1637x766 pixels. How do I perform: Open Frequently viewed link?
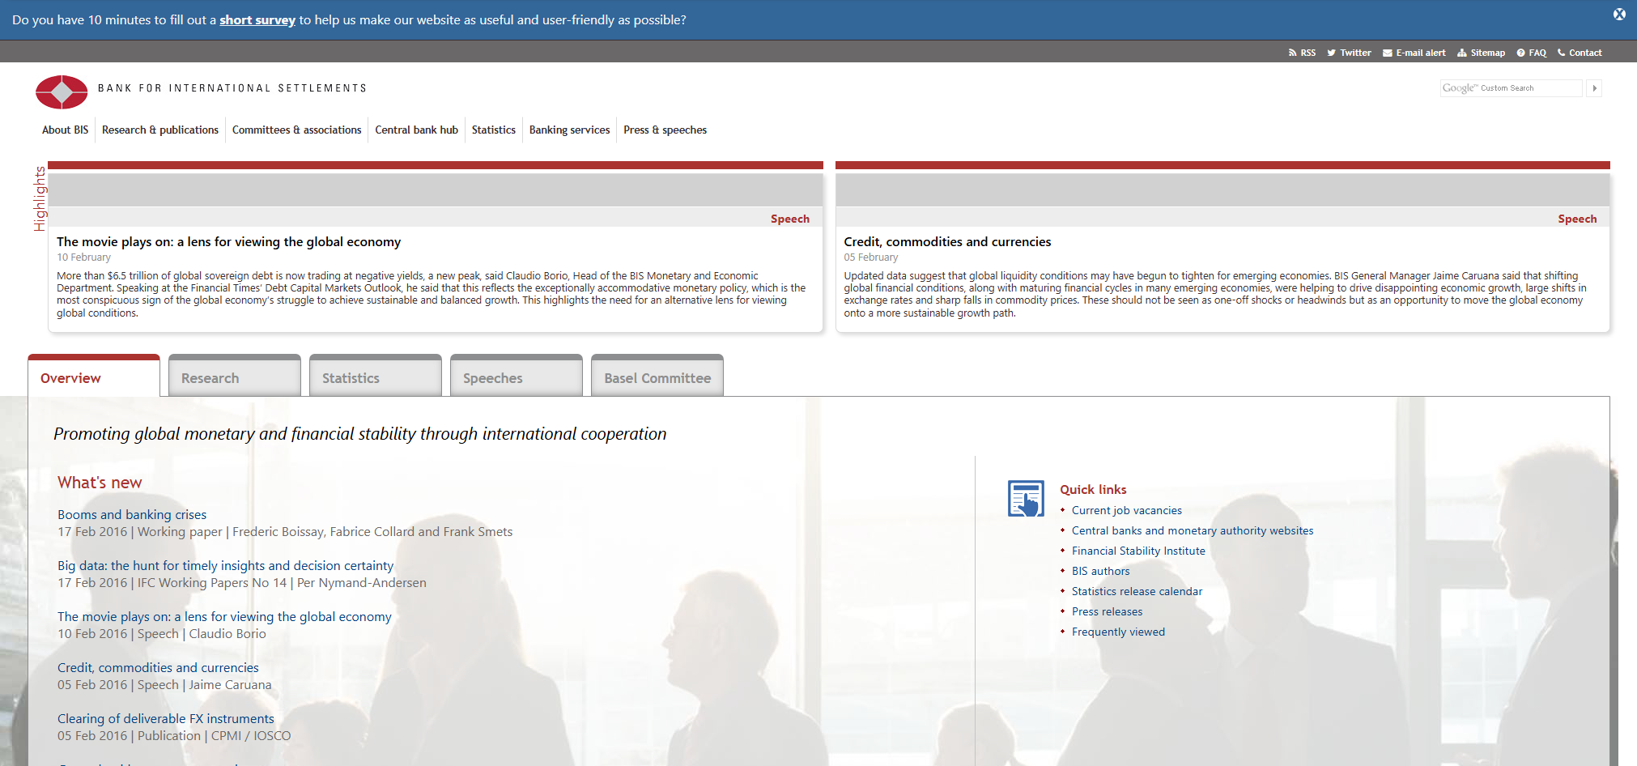click(x=1118, y=632)
